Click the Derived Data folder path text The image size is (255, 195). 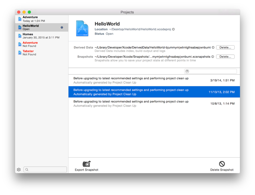pyautogui.click(x=153, y=48)
